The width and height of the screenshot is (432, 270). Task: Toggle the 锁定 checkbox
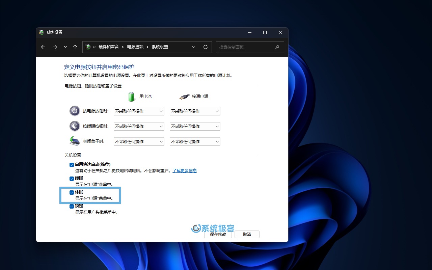pos(72,206)
